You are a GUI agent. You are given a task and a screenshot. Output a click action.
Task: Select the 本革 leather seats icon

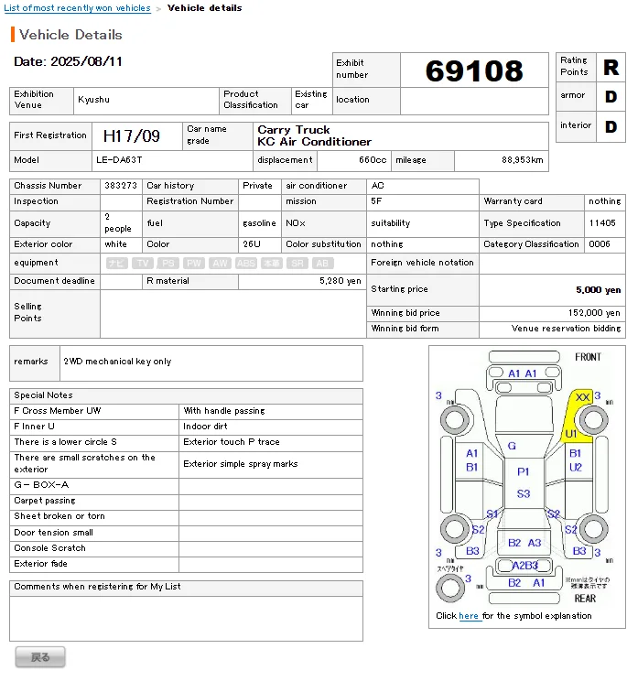tap(272, 263)
